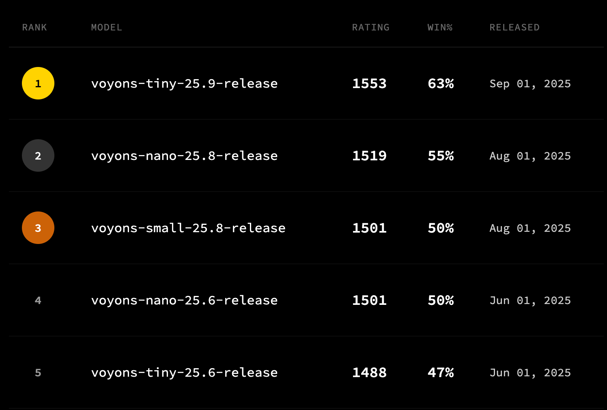
Task: Click the 55% win rate value
Action: pyautogui.click(x=441, y=156)
